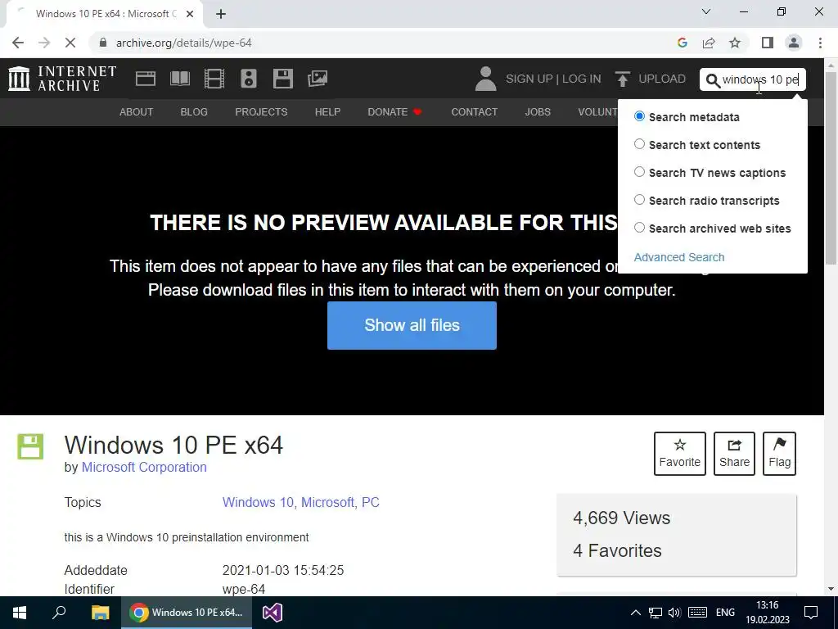Open the notification center icon
This screenshot has height=629, width=838.
[811, 613]
